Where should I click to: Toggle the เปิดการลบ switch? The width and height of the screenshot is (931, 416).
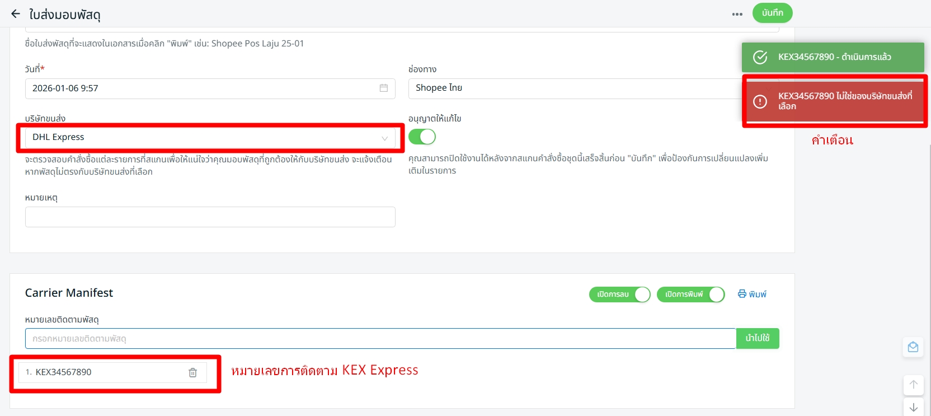pos(619,295)
